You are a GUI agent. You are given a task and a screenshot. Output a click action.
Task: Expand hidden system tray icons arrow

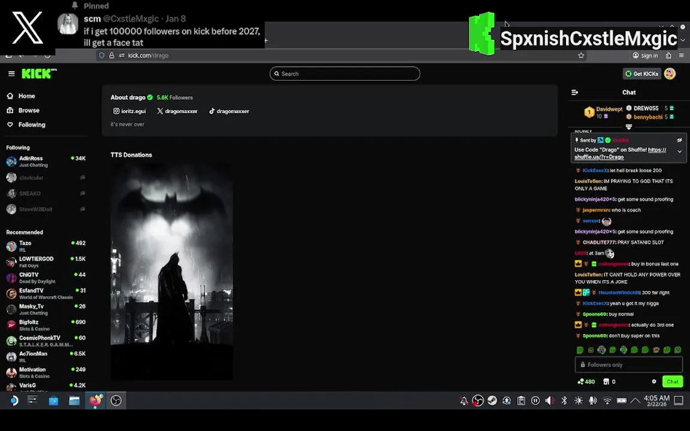pos(635,400)
